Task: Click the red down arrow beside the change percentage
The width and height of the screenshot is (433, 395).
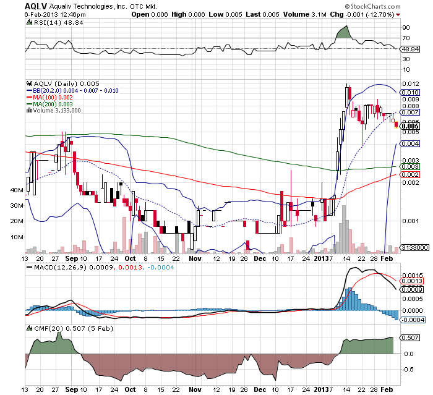Action: 398,15
